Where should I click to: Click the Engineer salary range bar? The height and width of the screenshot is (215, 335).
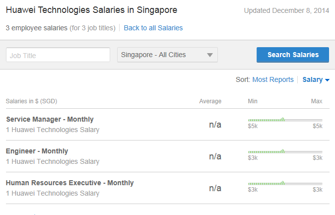tap(285, 151)
